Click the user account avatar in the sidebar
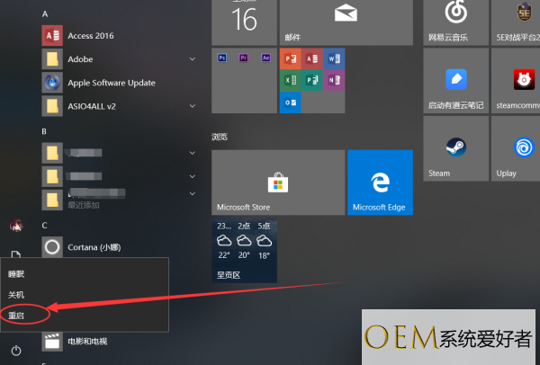This screenshot has height=365, width=540. coord(16,226)
